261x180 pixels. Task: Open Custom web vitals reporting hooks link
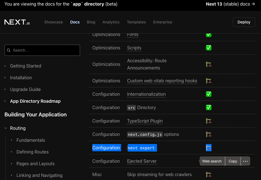pos(162,81)
